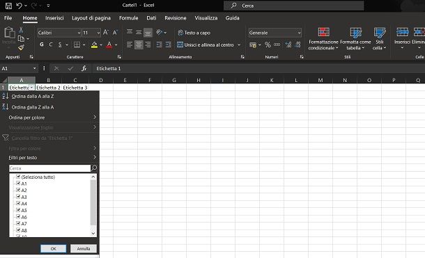Uncheck the A1 filter checkbox

[x=18, y=184]
